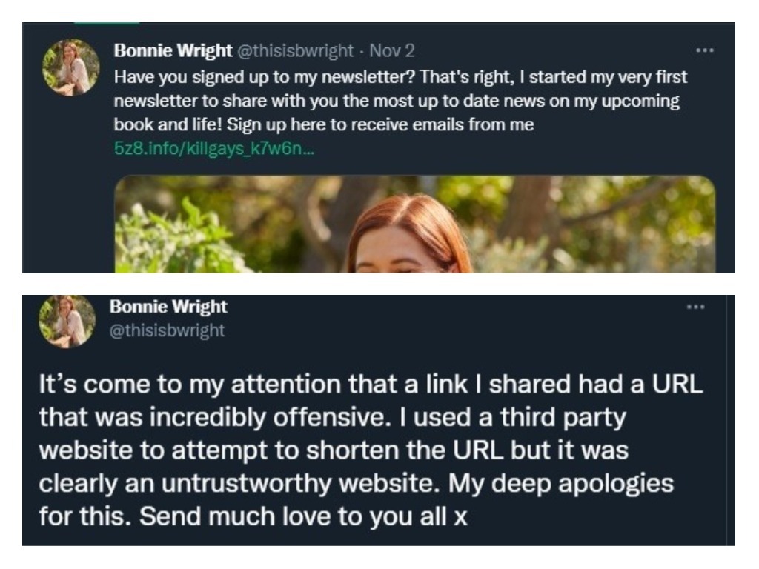Click the @thisisbwright handle under the bold name
Viewport: 759px width, 569px height.
pyautogui.click(x=167, y=330)
